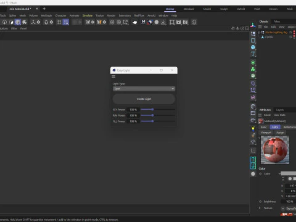Viewport: 296px width, 222px height.
Task: Toggle CLOTH object red visibility dots
Action: (x=294, y=37)
